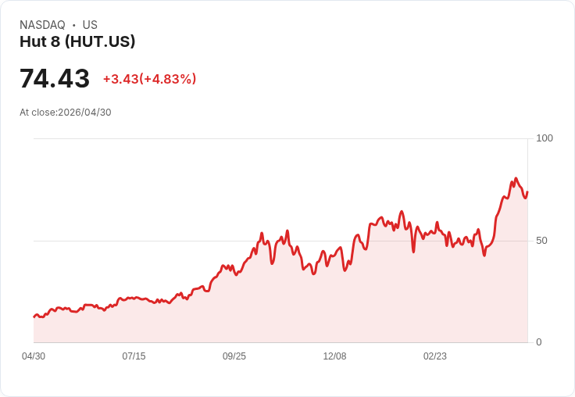Click the At close:2026/04/30 timestamp
575x397 pixels.
pyautogui.click(x=66, y=113)
